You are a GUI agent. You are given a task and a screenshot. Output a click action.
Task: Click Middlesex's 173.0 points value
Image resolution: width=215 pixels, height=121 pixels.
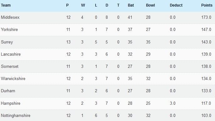pyautogui.click(x=206, y=18)
